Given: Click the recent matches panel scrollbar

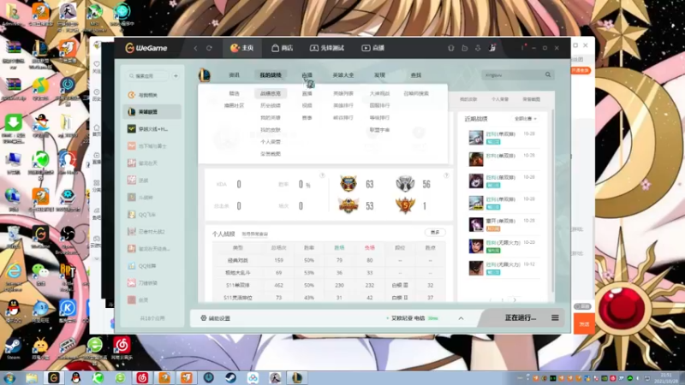Looking at the screenshot, I should 552,201.
